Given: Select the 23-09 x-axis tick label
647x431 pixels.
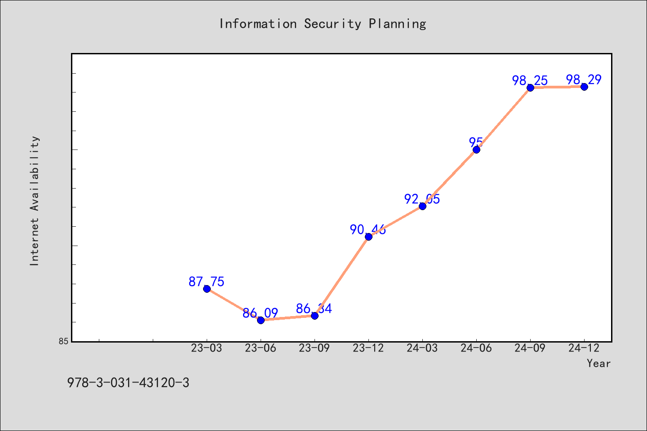Looking at the screenshot, I should tap(315, 348).
